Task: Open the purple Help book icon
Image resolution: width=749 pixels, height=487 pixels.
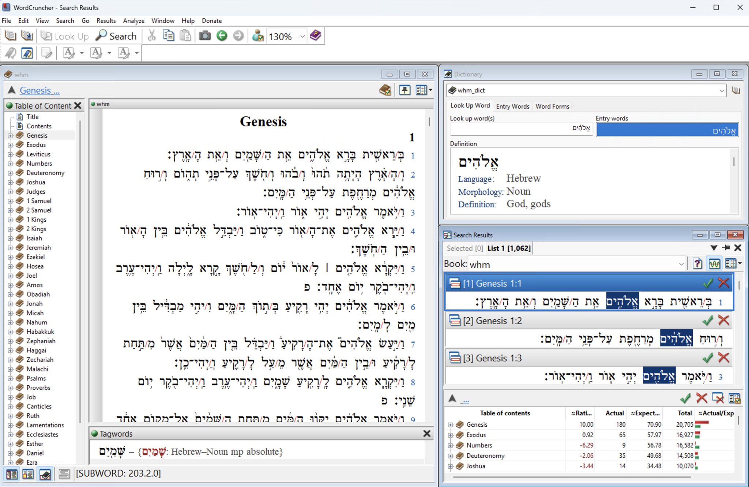Action: point(315,35)
